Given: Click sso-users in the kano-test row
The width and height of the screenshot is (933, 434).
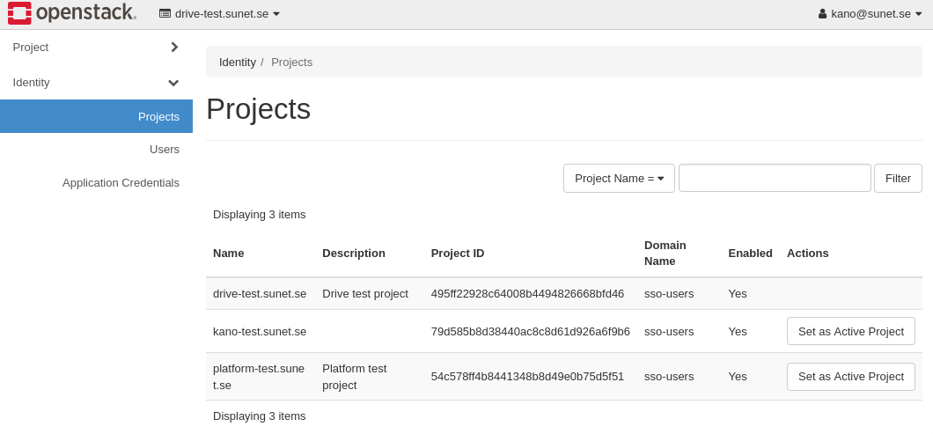Looking at the screenshot, I should tap(669, 332).
